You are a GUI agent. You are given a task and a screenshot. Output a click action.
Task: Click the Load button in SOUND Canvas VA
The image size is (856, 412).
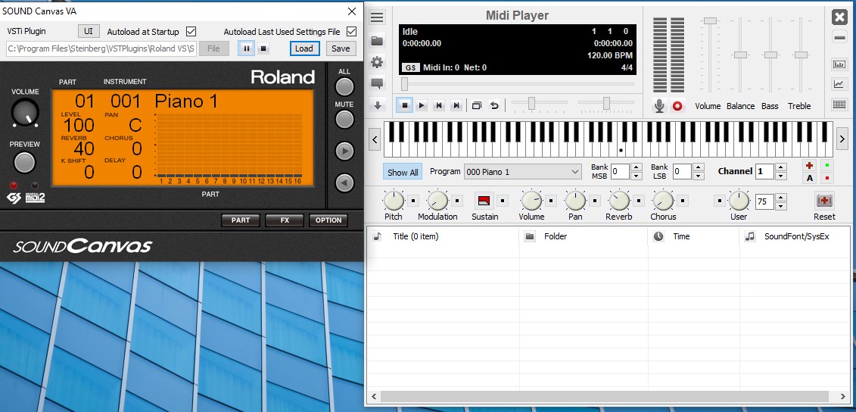point(304,48)
